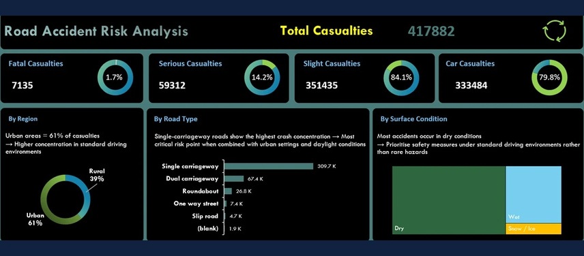This screenshot has height=256, width=584.
Task: Select the orange Snow / Ice treemap tile
Action: click(534, 229)
